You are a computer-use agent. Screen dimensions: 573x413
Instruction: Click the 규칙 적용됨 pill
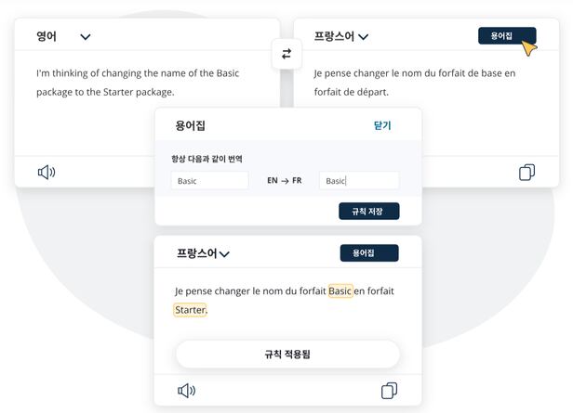287,355
